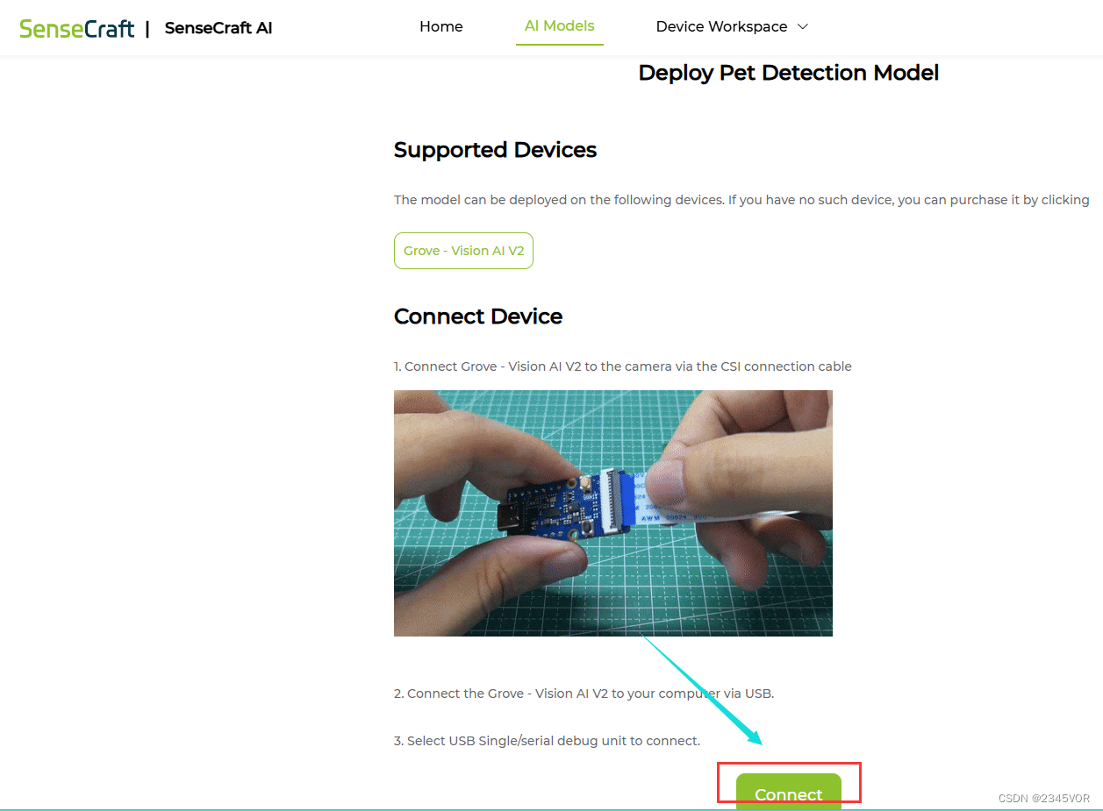The width and height of the screenshot is (1103, 811).
Task: Click step 3 USB Single/serial debug instruction
Action: 547,741
